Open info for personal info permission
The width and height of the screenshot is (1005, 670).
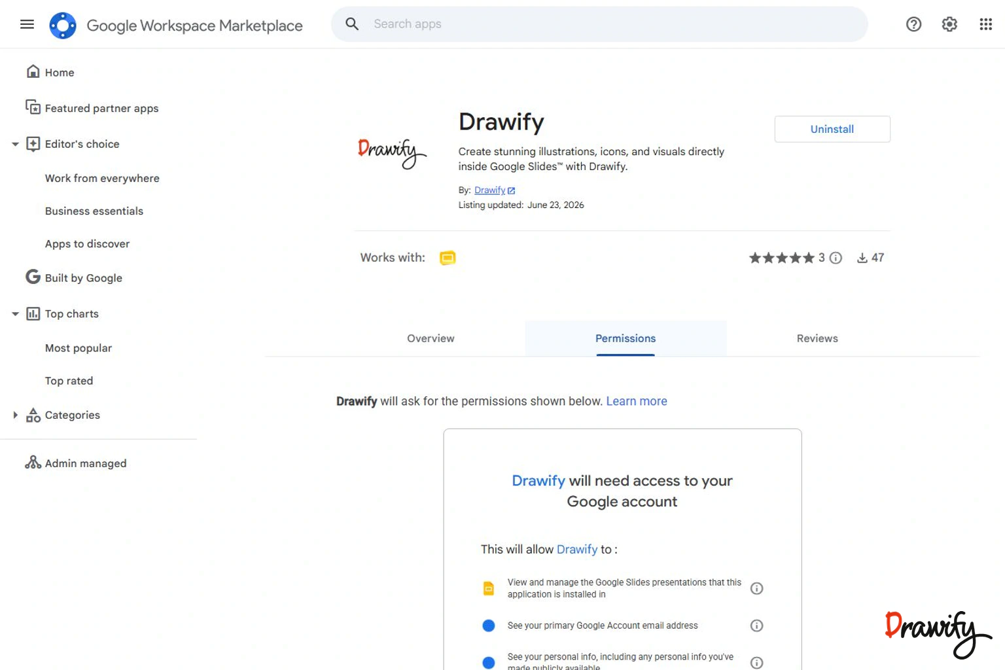click(756, 663)
